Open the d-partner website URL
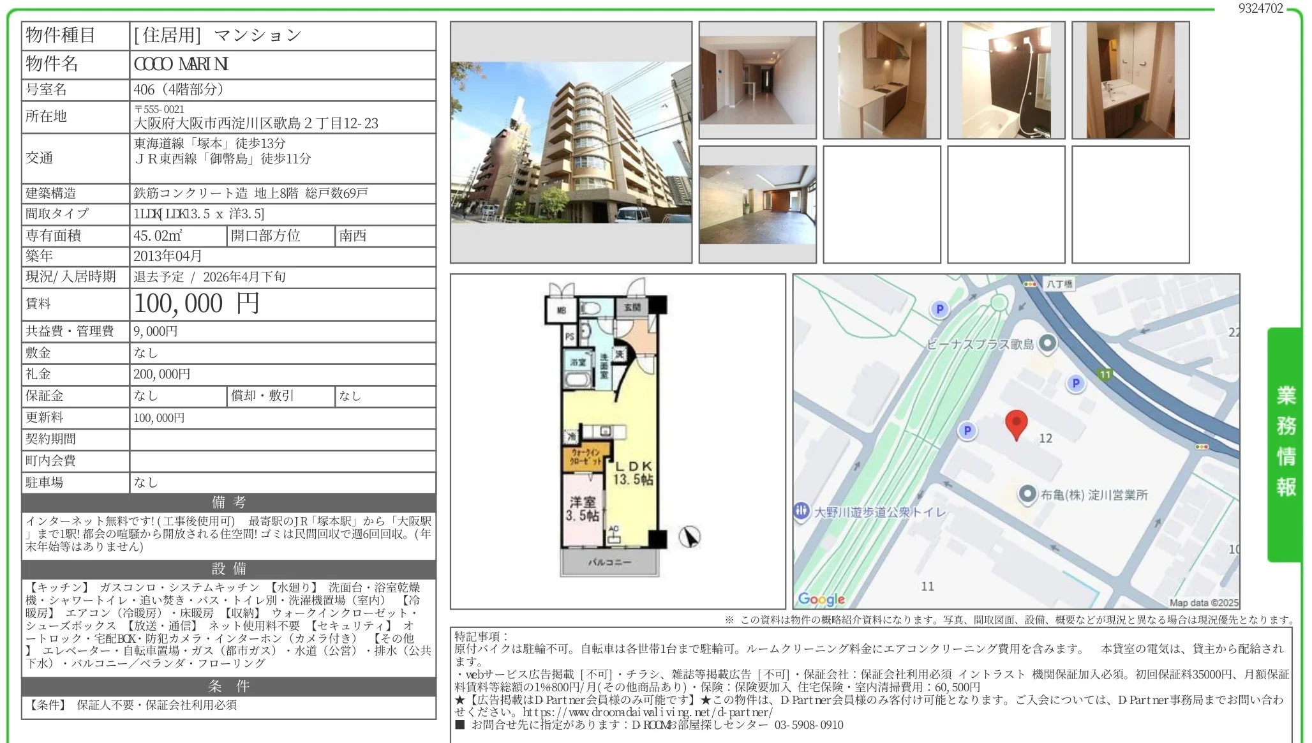This screenshot has height=743, width=1312. pos(647,712)
